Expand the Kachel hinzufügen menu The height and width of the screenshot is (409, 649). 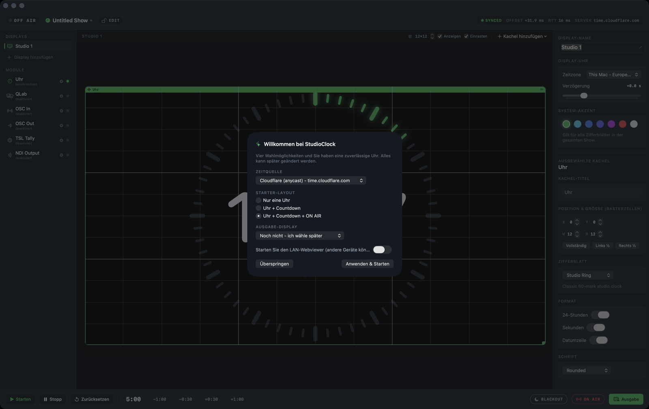(x=522, y=36)
